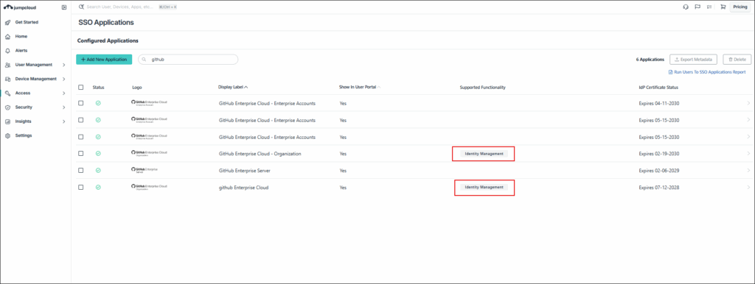Open the checklist icon in the top bar
Viewport: 755px width, 284px height.
pos(709,7)
